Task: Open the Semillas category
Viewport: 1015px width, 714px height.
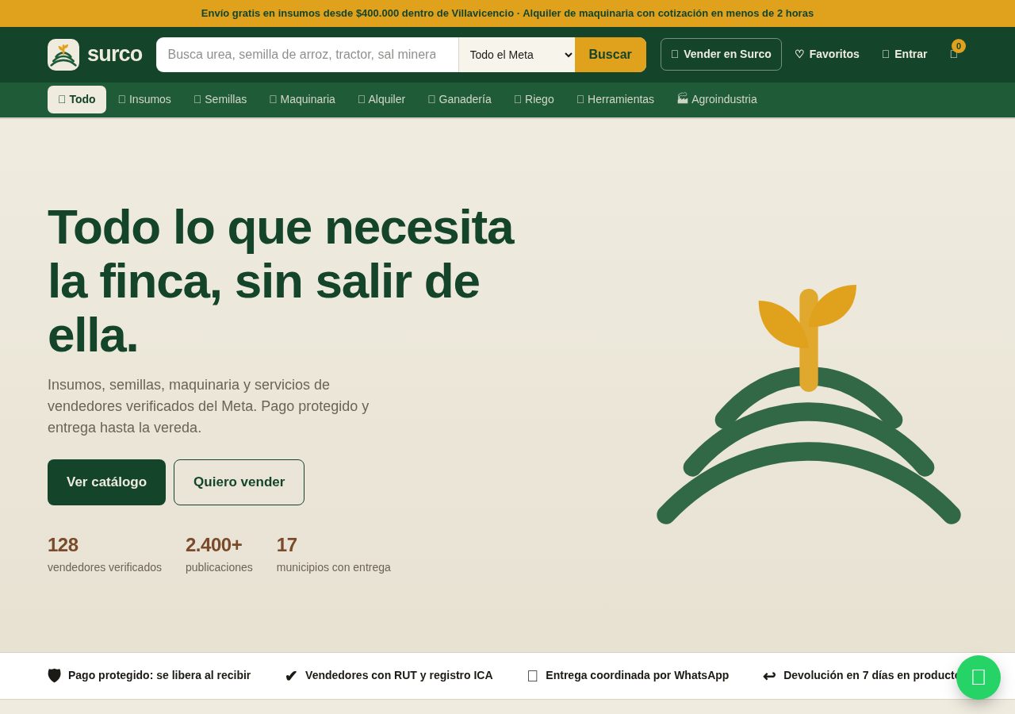Action: coord(220,99)
